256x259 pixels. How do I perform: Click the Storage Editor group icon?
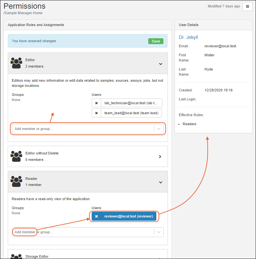coord(16,256)
